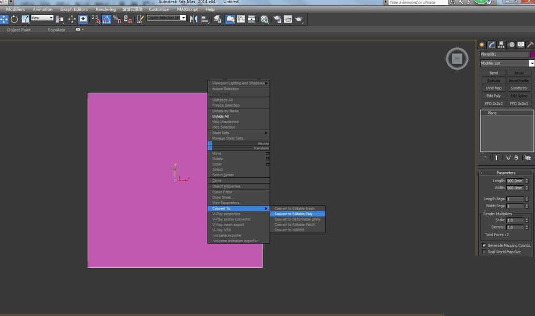Collapse the Parameters rollout
The image size is (535, 316).
pos(506,173)
